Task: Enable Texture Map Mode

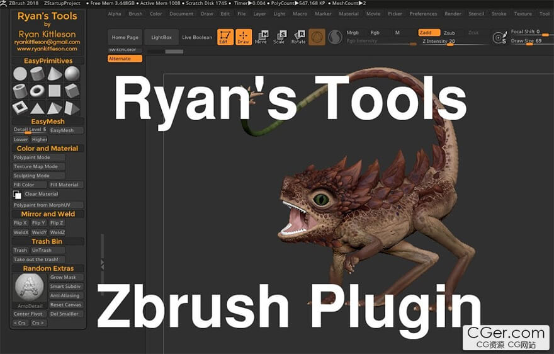Action: tap(39, 166)
